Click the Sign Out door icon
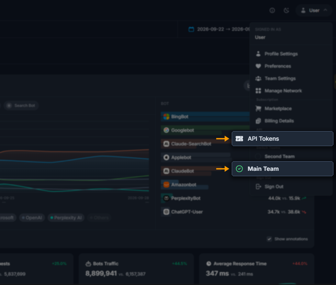Viewport: 336px width, 285px height. coord(258,187)
